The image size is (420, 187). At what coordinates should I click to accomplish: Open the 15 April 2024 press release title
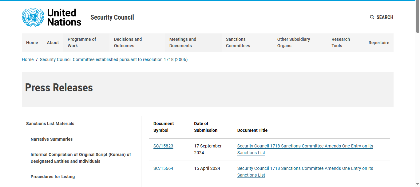tap(305, 172)
